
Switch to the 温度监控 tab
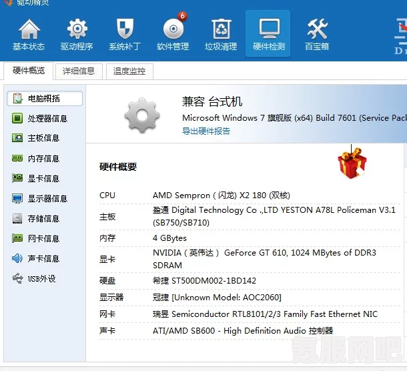(129, 71)
